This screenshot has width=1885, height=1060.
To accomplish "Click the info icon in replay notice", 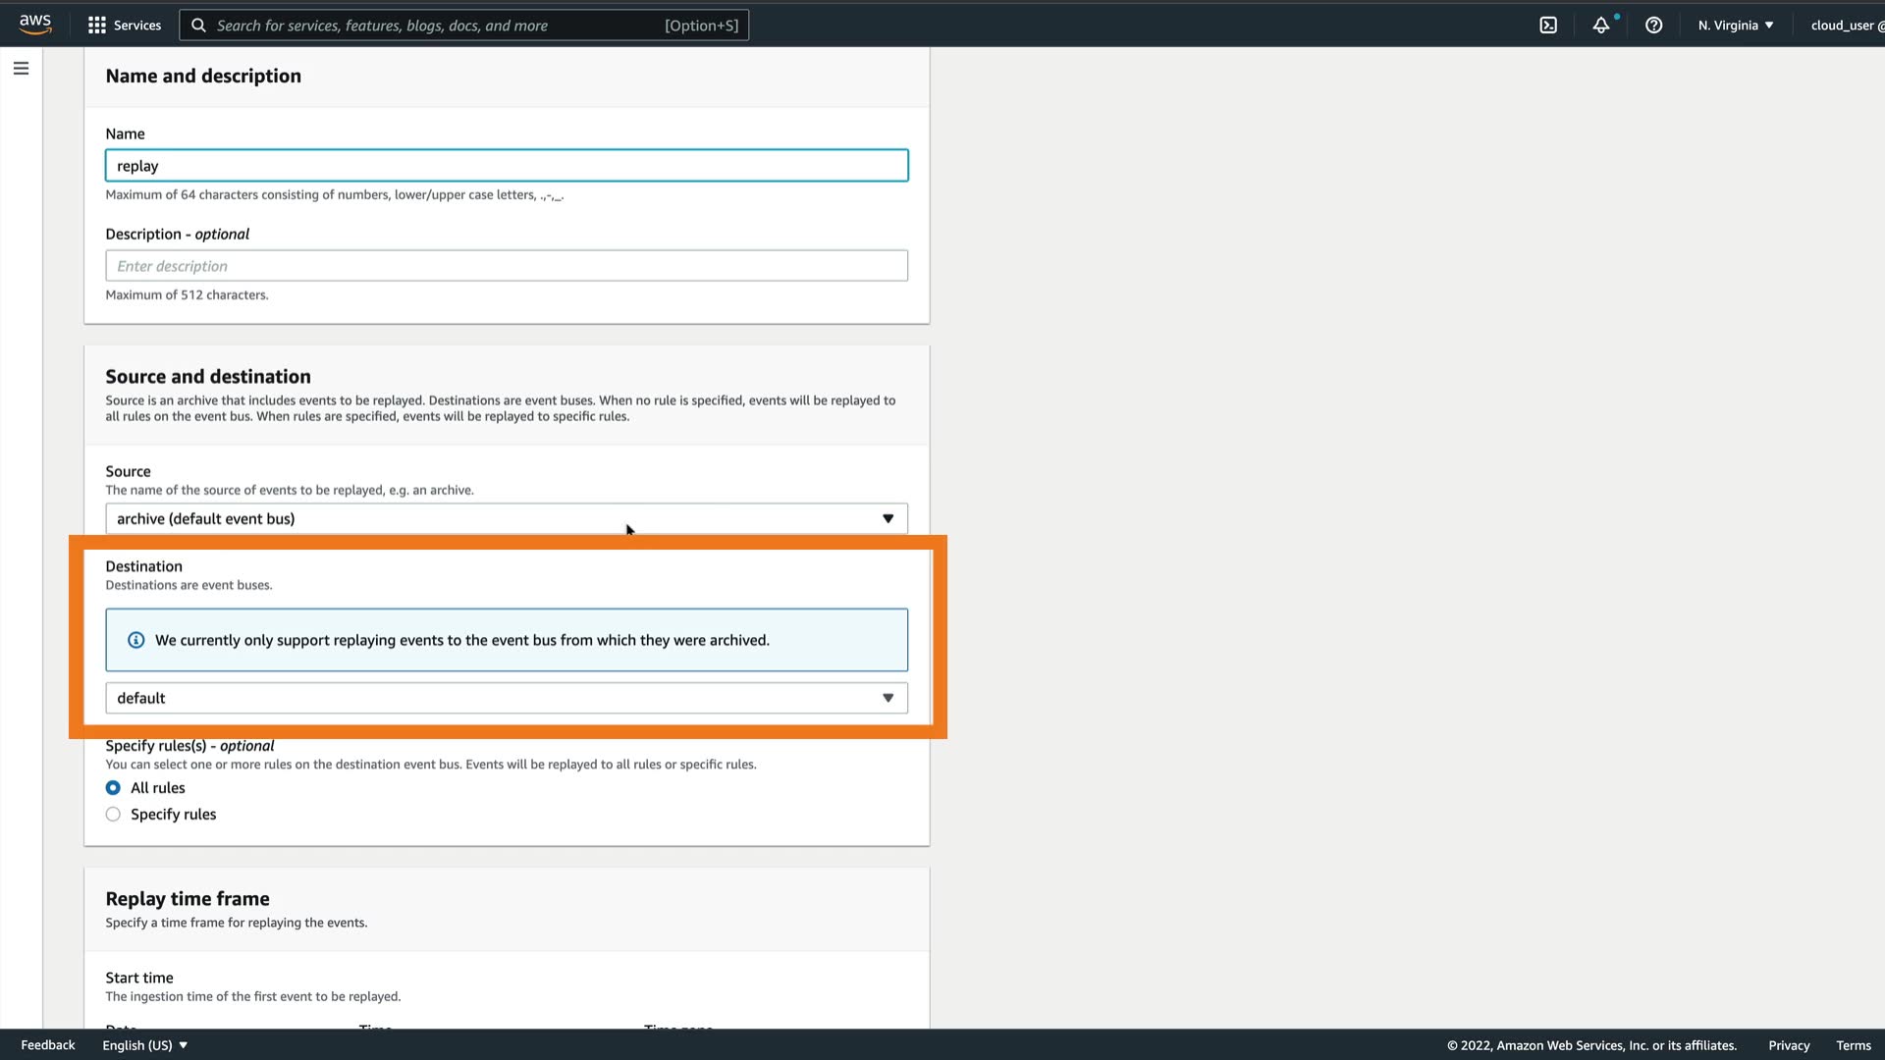I will 136,640.
